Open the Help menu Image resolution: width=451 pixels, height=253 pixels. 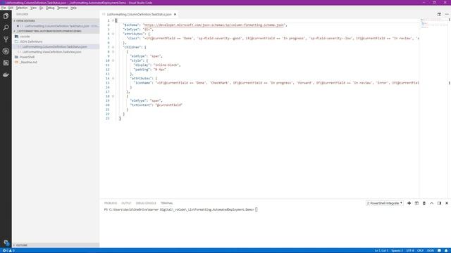pos(73,8)
